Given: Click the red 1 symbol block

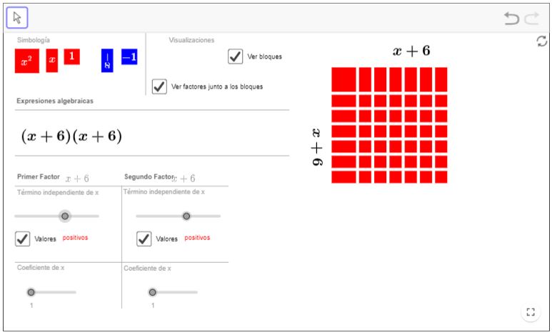Looking at the screenshot, I should (71, 56).
